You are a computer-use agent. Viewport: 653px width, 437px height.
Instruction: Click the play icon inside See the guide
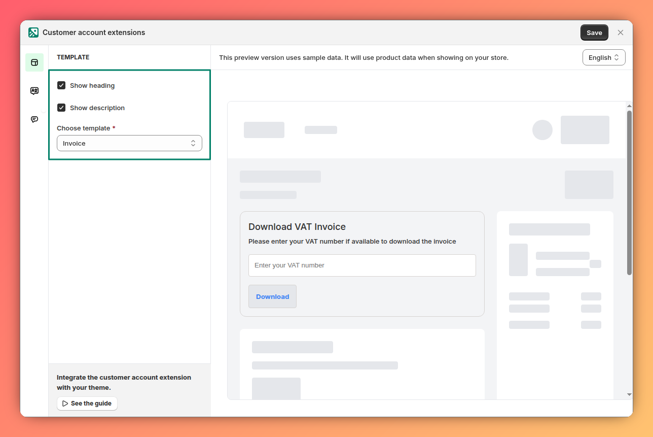[64, 403]
